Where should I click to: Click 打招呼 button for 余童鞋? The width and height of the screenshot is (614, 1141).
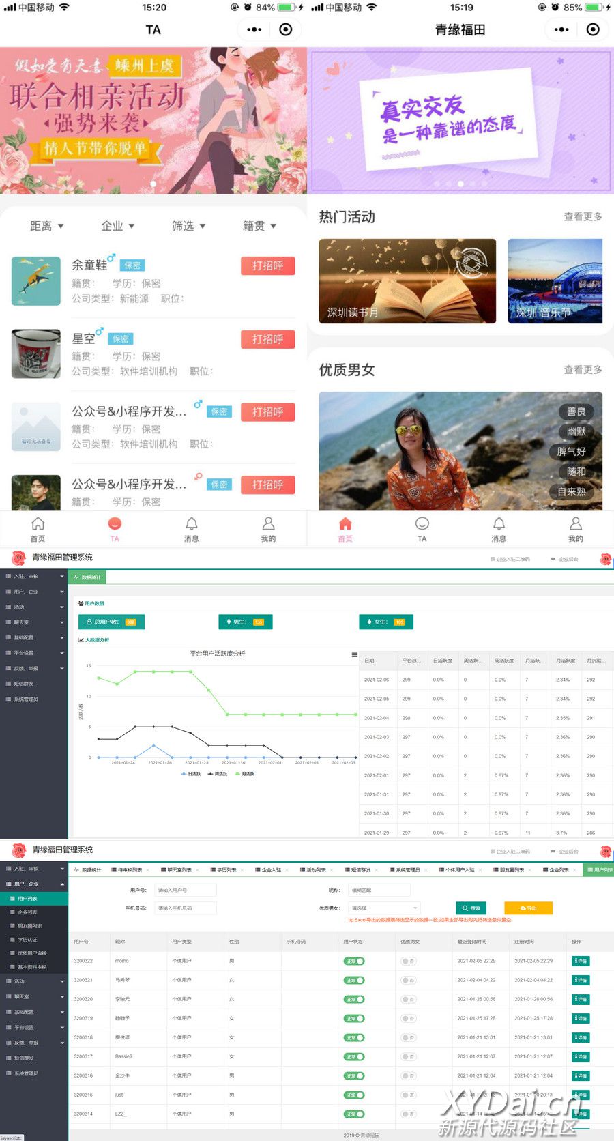pos(267,265)
